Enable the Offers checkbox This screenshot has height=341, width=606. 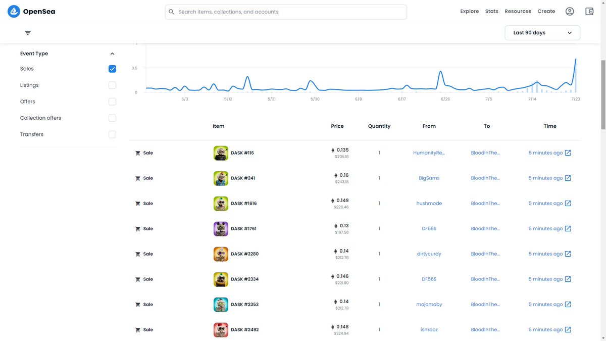point(112,102)
